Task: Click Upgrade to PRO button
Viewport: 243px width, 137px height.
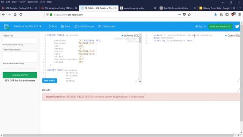Action: (x=20, y=75)
